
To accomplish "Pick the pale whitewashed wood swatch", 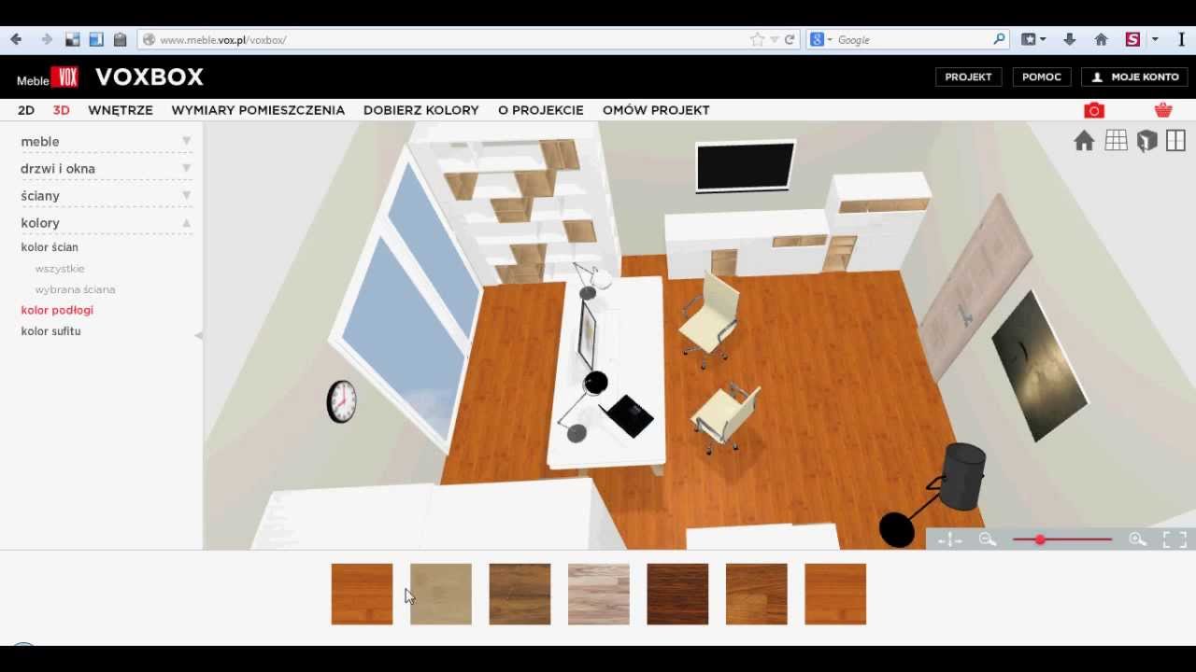I will tap(599, 594).
